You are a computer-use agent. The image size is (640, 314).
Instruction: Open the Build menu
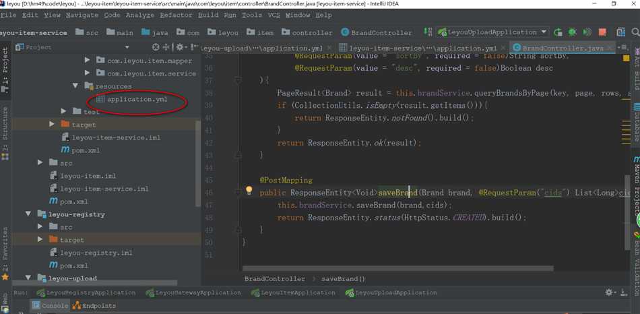click(x=208, y=15)
